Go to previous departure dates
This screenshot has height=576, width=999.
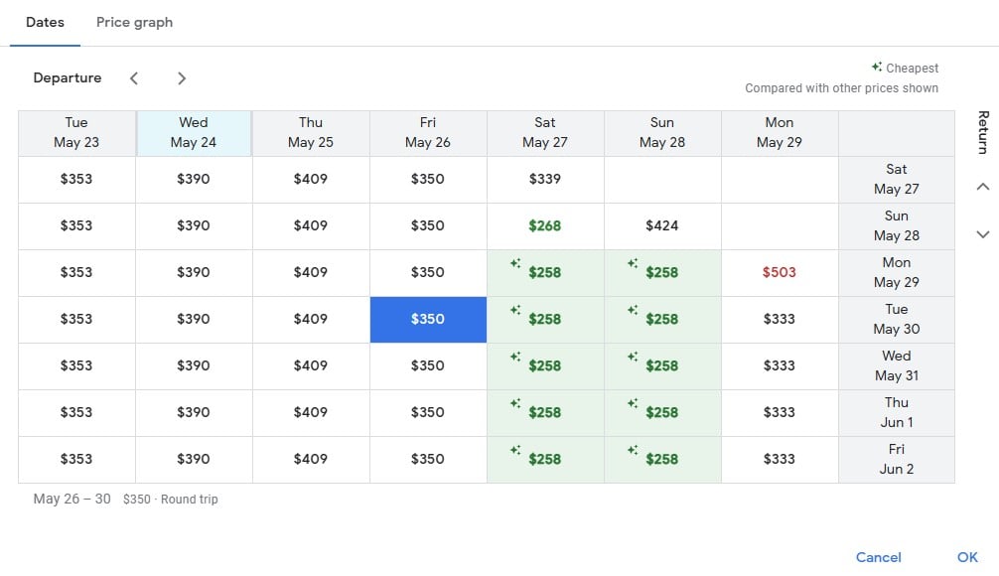pos(134,78)
